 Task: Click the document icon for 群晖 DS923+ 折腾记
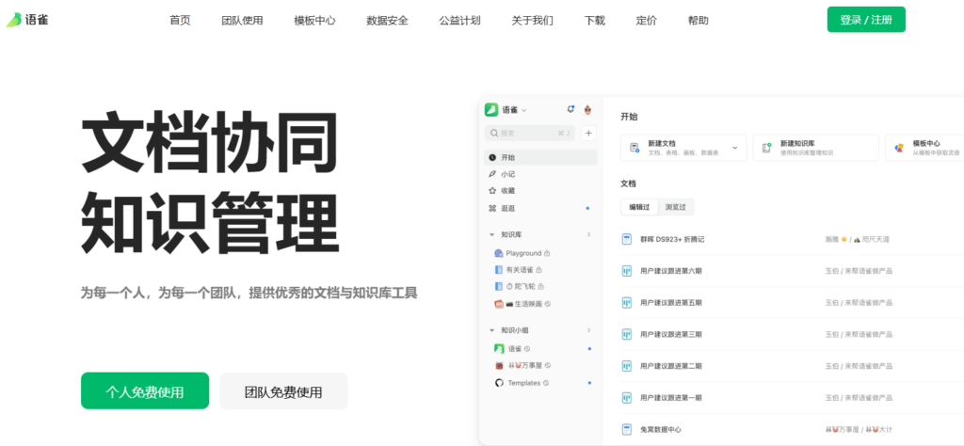pyautogui.click(x=627, y=239)
